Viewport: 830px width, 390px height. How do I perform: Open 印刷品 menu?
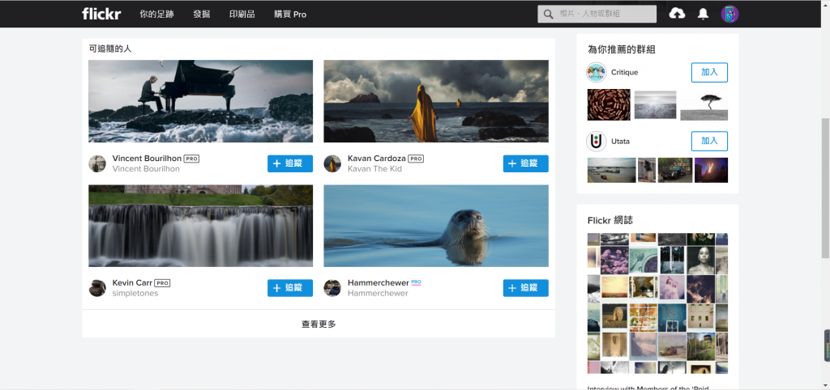click(242, 15)
